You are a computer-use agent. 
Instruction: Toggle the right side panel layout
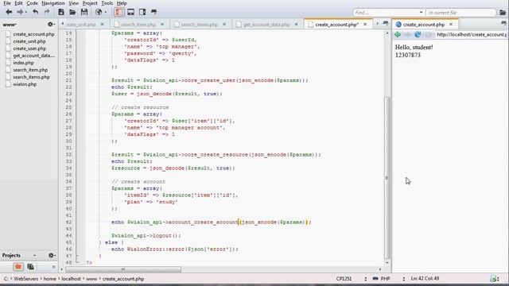142,12
